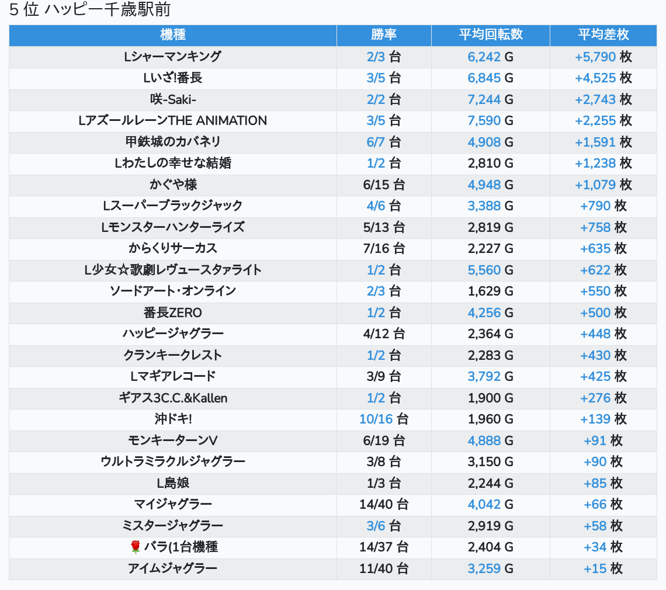Click the 5,560 G average spins value
The height and width of the screenshot is (590, 666).
click(491, 270)
